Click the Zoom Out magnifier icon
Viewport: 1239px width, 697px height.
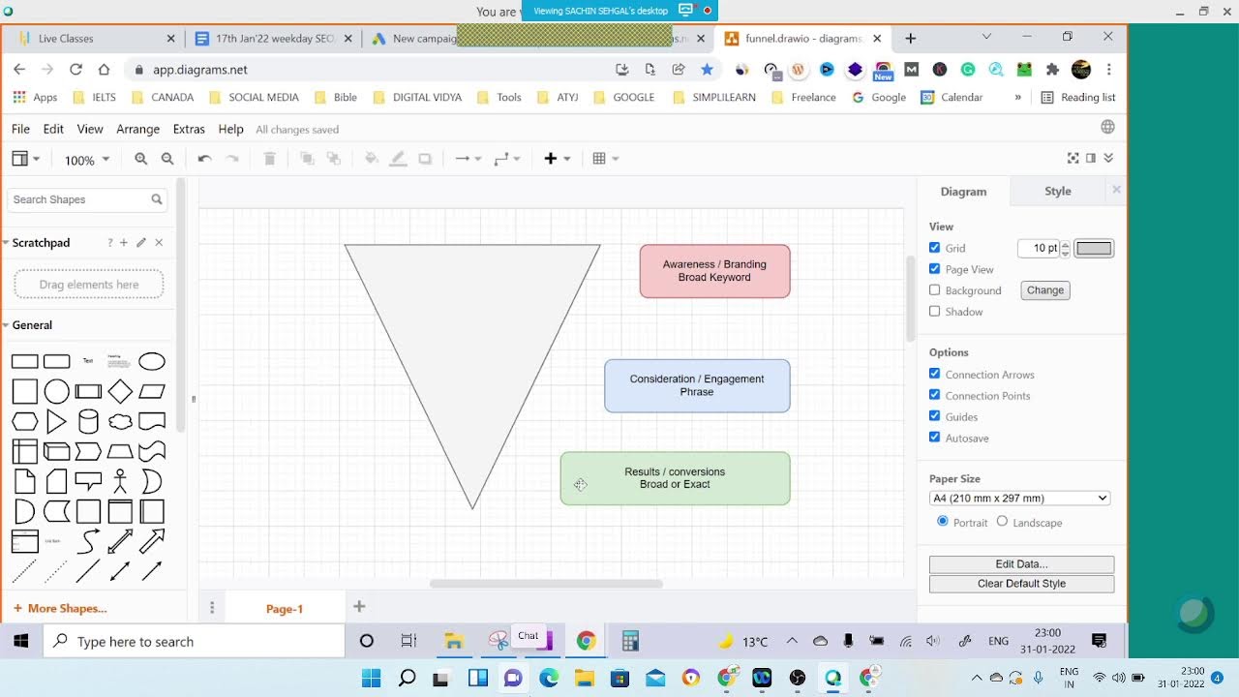[x=167, y=159]
